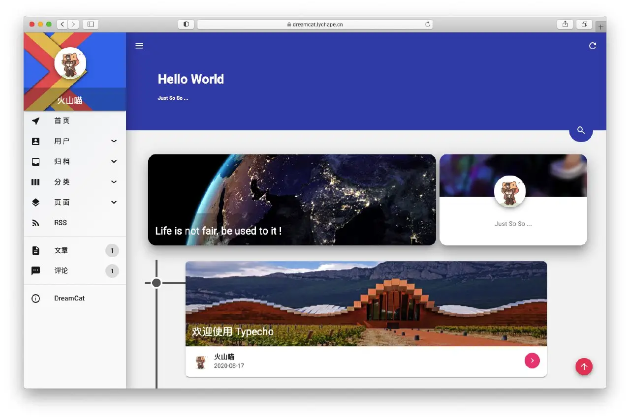The image size is (630, 420).
Task: Open the hamburger menu icon
Action: click(139, 46)
